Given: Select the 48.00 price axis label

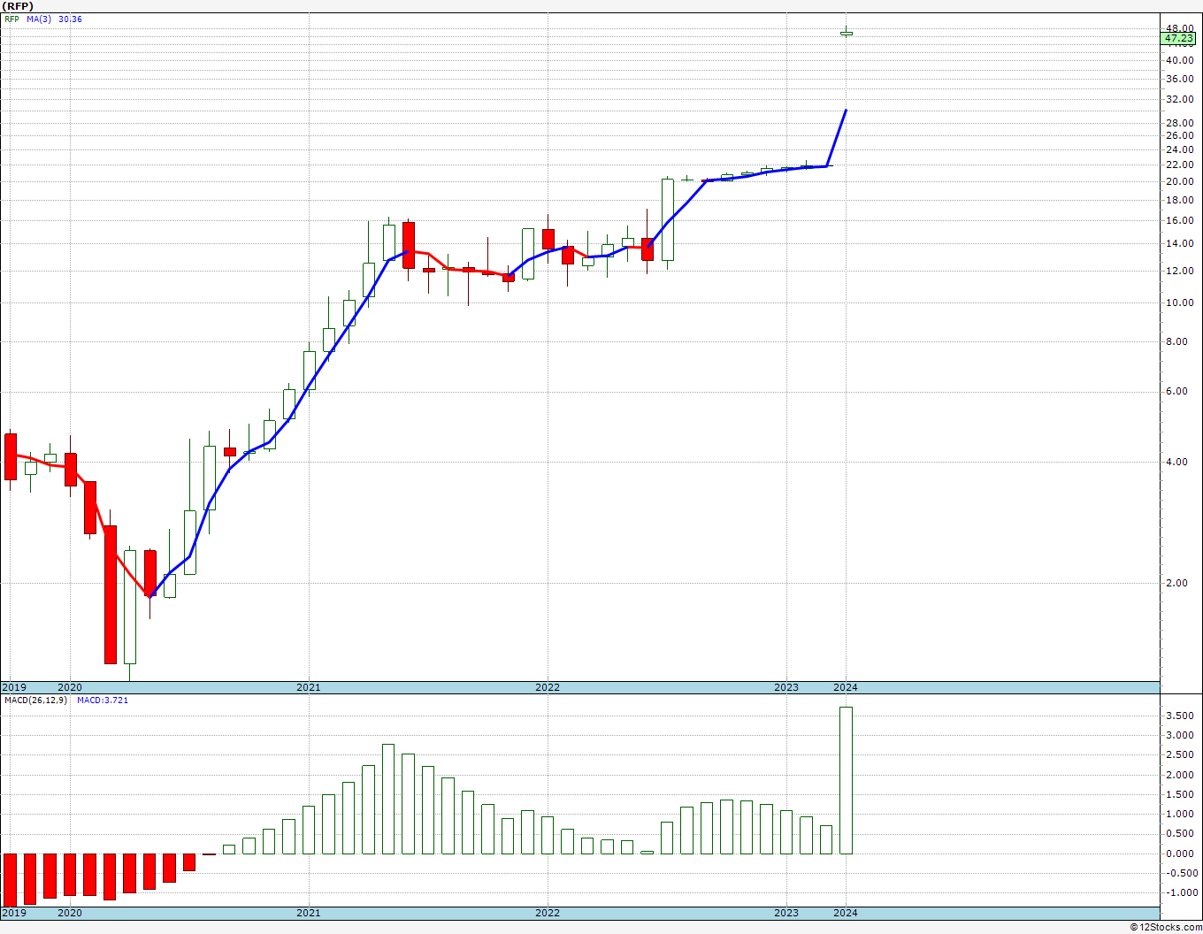Looking at the screenshot, I should click(x=1179, y=28).
